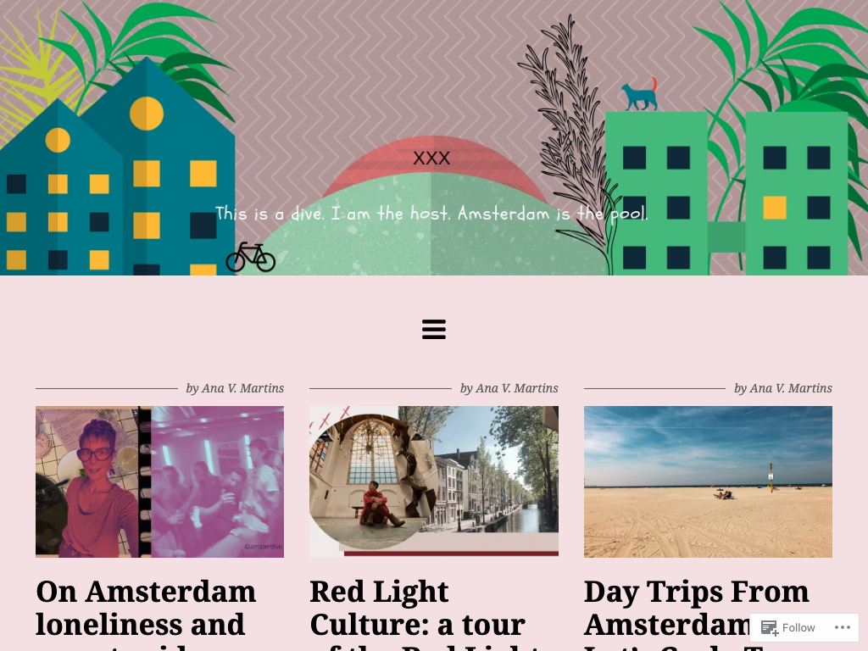This screenshot has width=868, height=651.
Task: Click the sandy beach thumbnail image
Action: 708,481
